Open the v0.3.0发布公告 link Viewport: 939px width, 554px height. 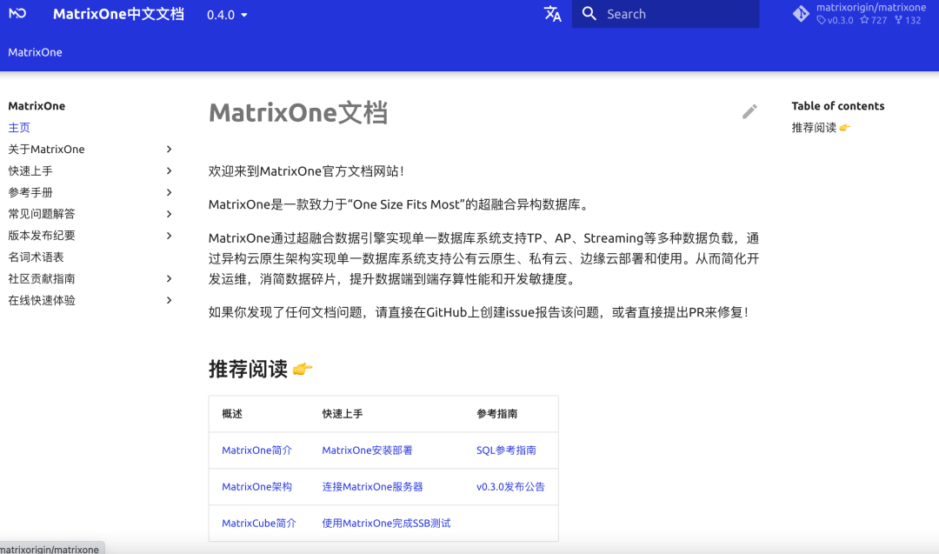coord(510,487)
